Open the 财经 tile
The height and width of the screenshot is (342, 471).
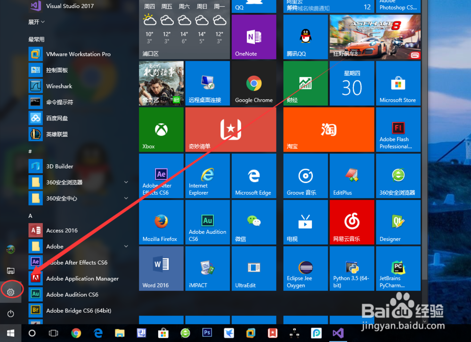coord(306,83)
